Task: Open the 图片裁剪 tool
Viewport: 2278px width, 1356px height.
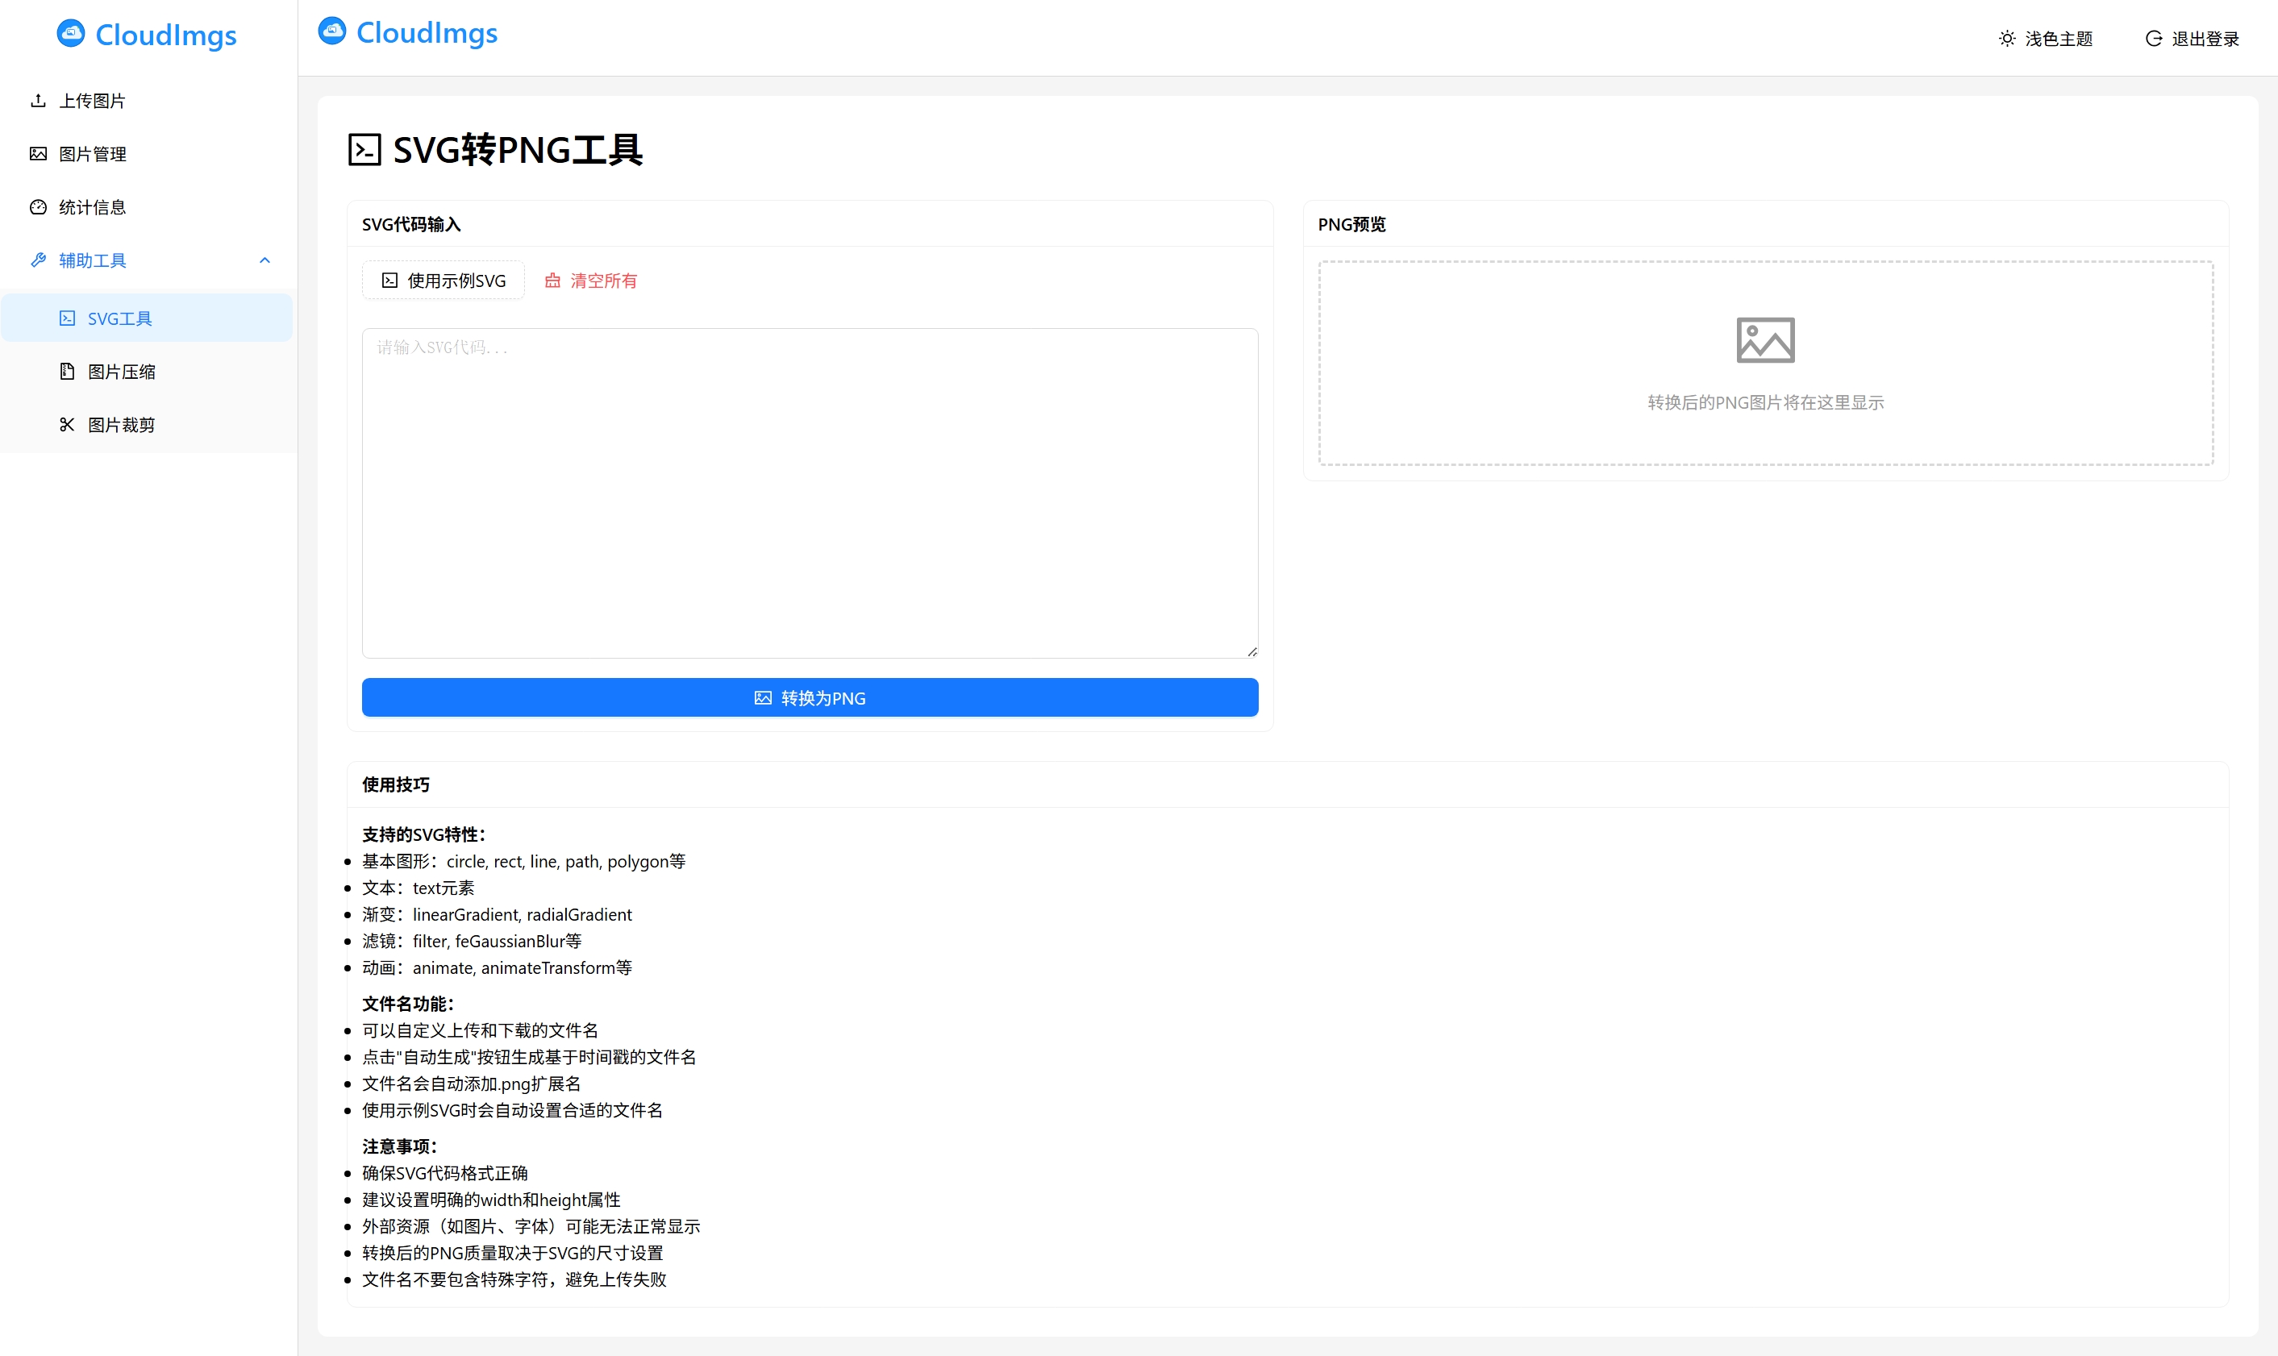Action: [147, 424]
